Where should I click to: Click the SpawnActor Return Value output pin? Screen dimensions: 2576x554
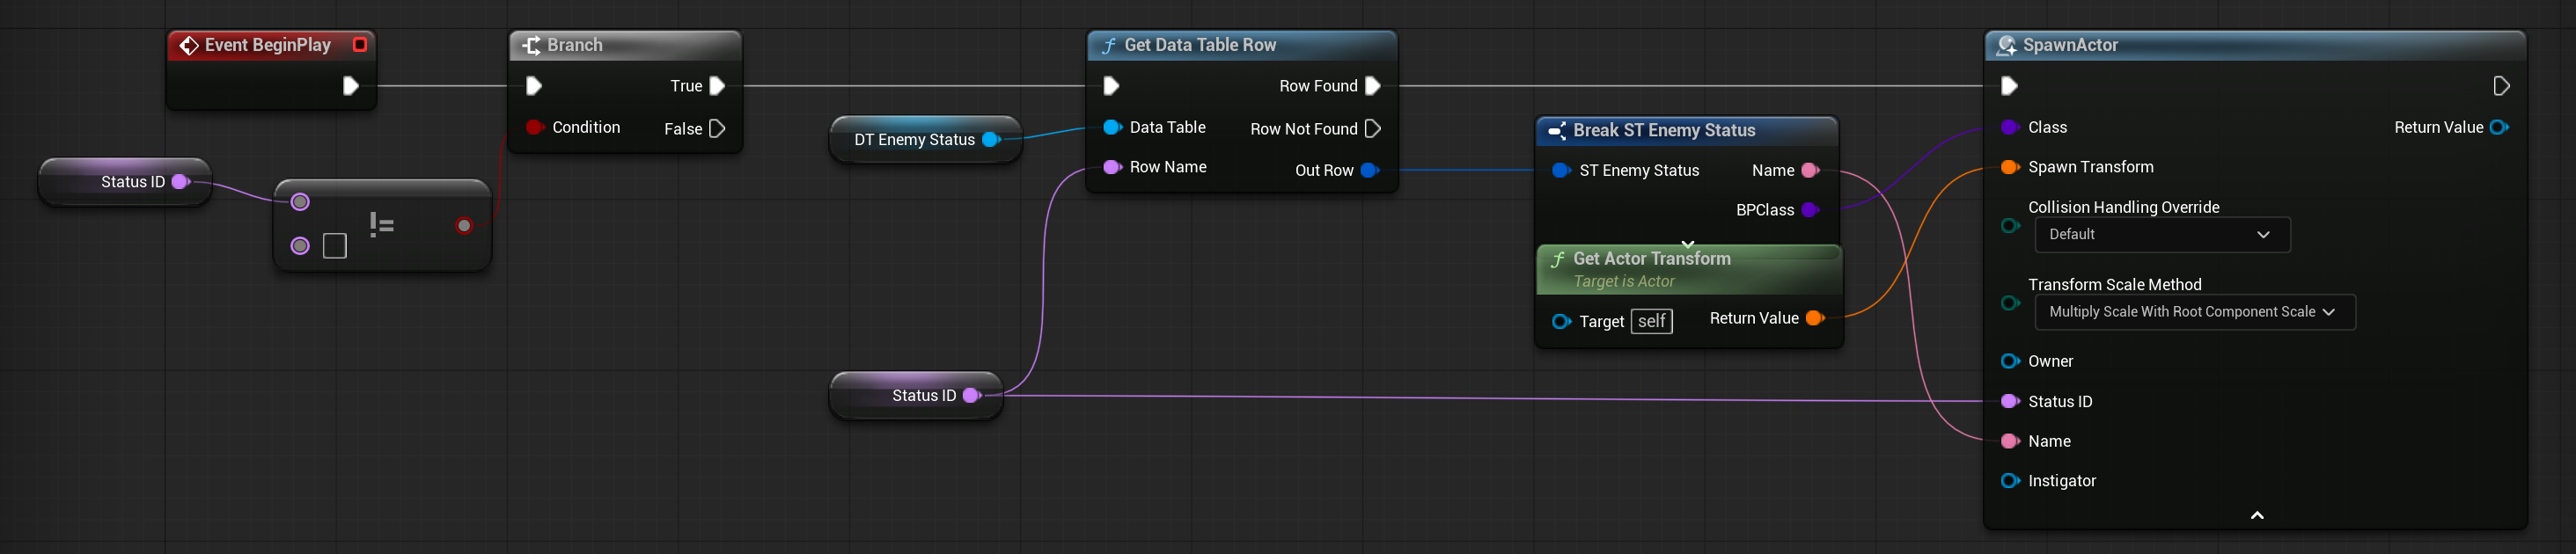point(2499,127)
